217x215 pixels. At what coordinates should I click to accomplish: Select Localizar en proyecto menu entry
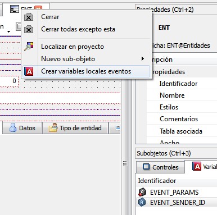point(86,47)
